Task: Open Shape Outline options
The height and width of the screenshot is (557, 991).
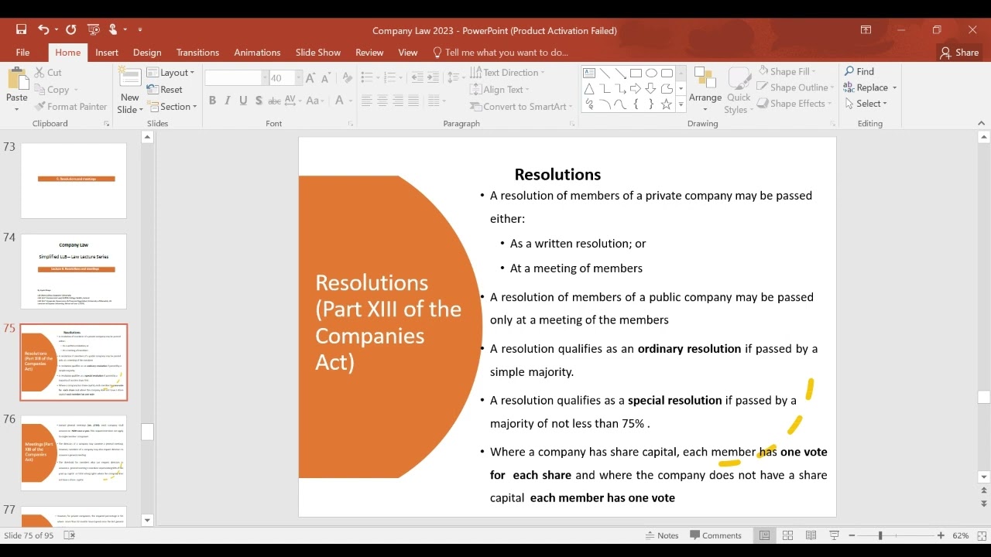Action: [x=795, y=87]
